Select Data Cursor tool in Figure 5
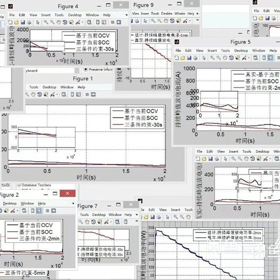The image size is (280, 280). (237, 58)
